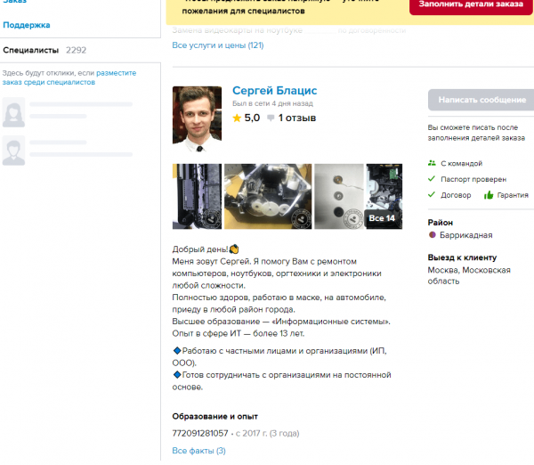Click Сергей Блацис profile photo
Image resolution: width=534 pixels, height=465 pixels.
coord(197,119)
